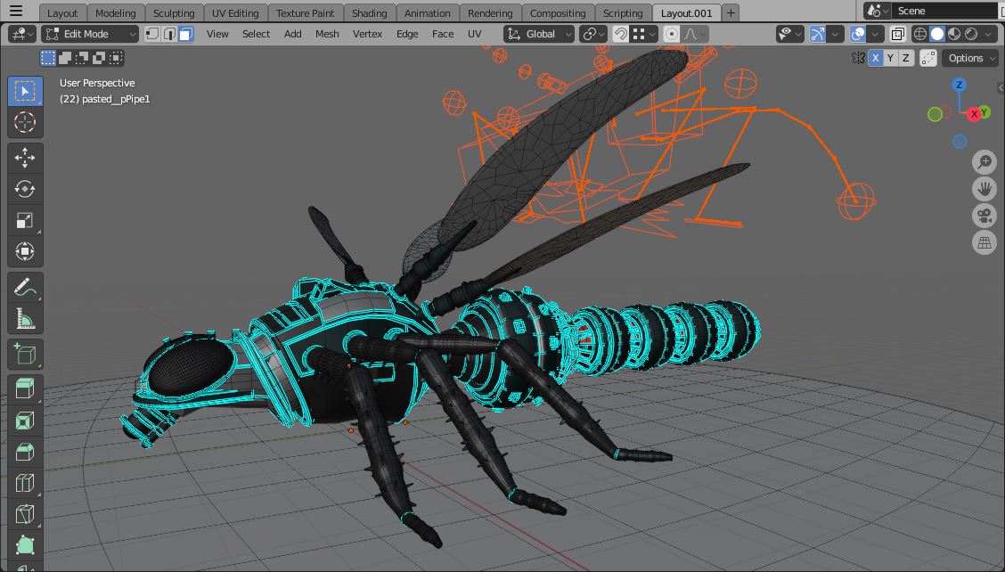Select the Transform tool
Image resolution: width=1005 pixels, height=572 pixels.
coord(25,251)
